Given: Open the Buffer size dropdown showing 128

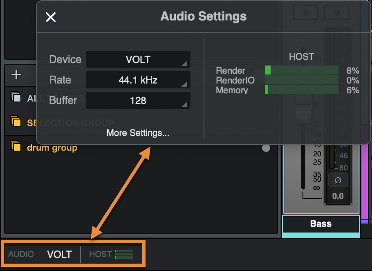Looking at the screenshot, I should 138,100.
